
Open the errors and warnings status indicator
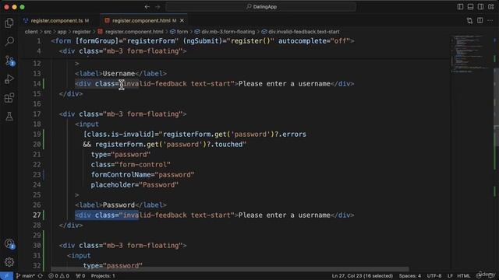tap(58, 276)
